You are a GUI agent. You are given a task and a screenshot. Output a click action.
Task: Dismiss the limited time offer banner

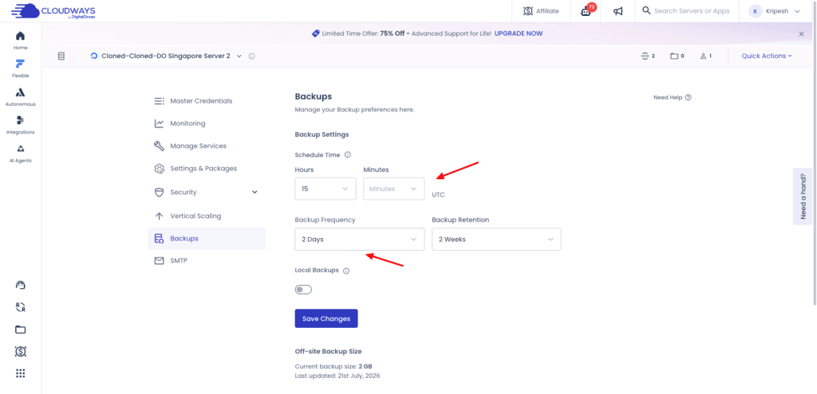click(x=801, y=33)
